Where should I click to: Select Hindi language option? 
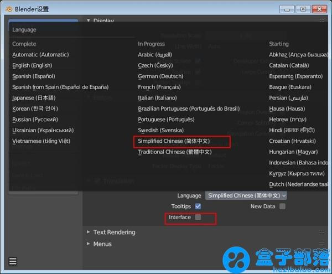click(292, 130)
